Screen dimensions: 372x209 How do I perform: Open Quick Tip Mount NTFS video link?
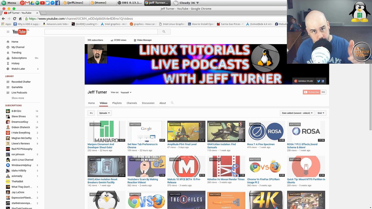tap(306, 181)
